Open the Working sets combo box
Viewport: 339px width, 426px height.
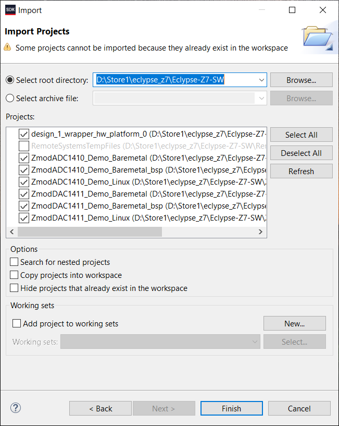[x=160, y=342]
